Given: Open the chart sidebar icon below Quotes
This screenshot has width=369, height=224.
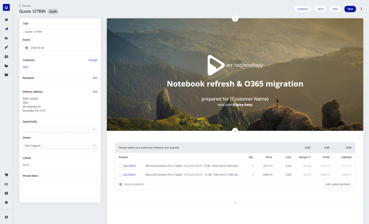Looking at the screenshot, I should (6, 38).
